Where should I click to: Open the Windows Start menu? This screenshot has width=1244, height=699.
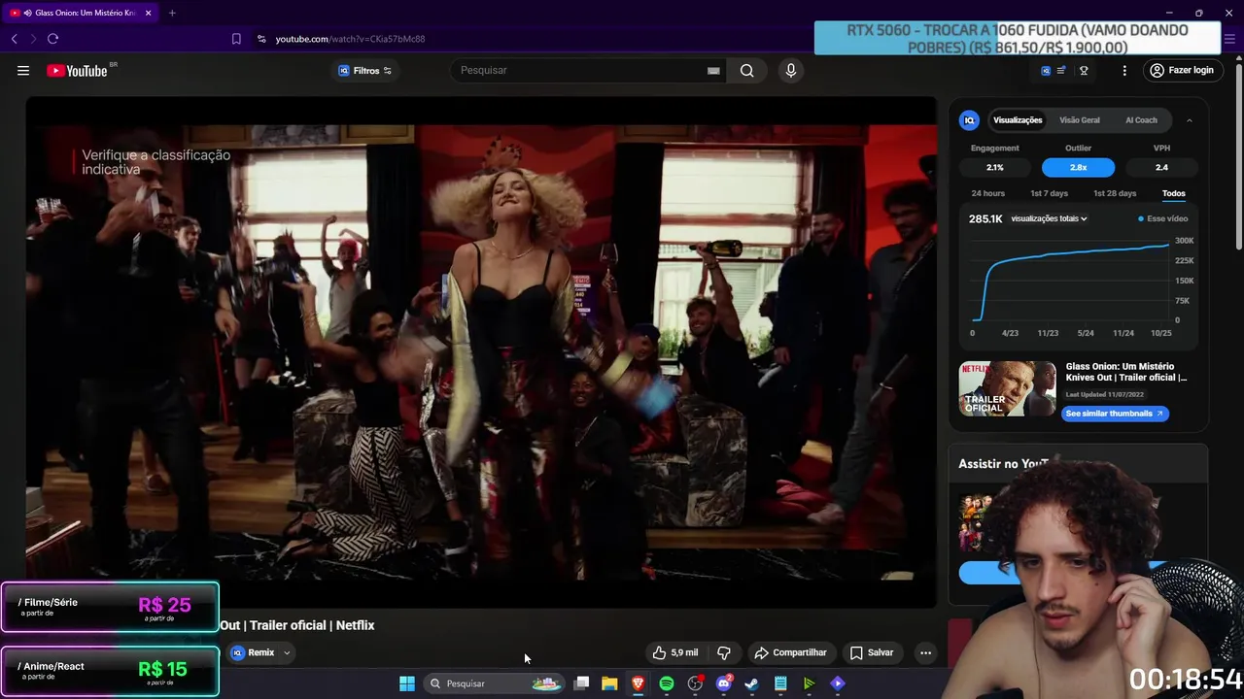point(407,683)
